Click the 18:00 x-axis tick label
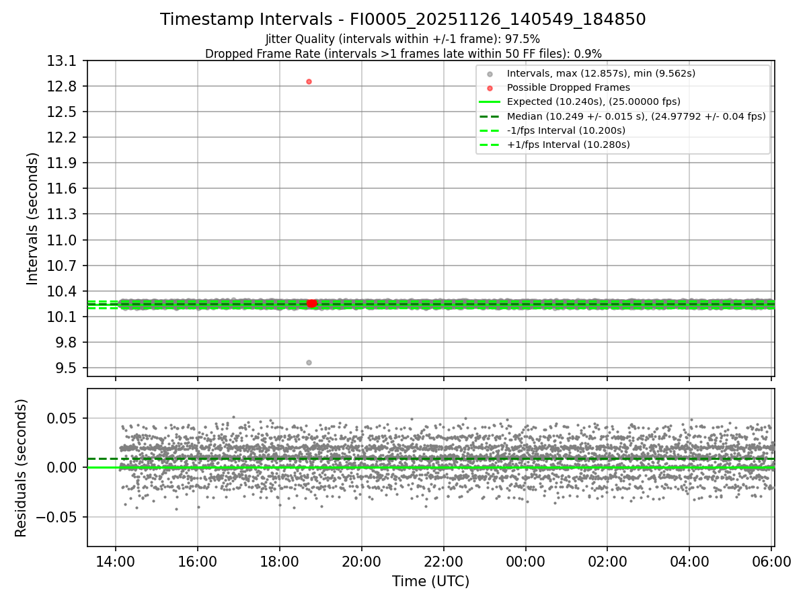Viewport: 807px width, 605px height. click(x=280, y=561)
